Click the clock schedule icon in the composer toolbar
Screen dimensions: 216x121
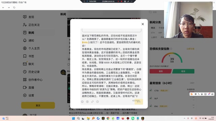pyautogui.click(x=98, y=102)
